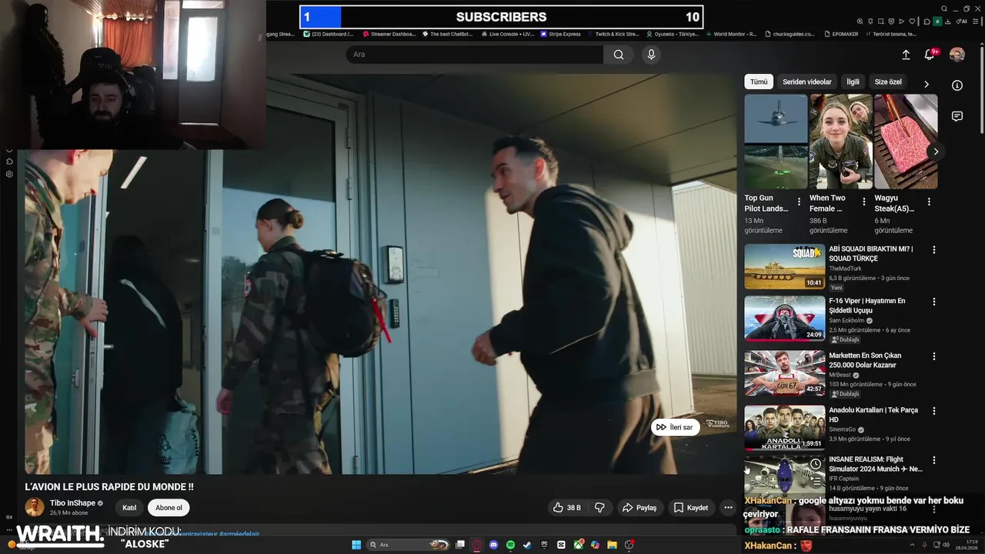The width and height of the screenshot is (985, 554).
Task: Open options for INSANE REALISM Flight Simulator video
Action: (x=934, y=460)
